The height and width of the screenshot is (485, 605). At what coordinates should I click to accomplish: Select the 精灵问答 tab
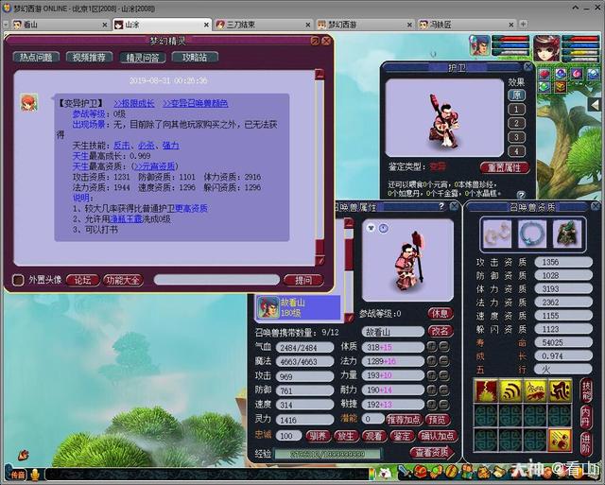point(143,58)
